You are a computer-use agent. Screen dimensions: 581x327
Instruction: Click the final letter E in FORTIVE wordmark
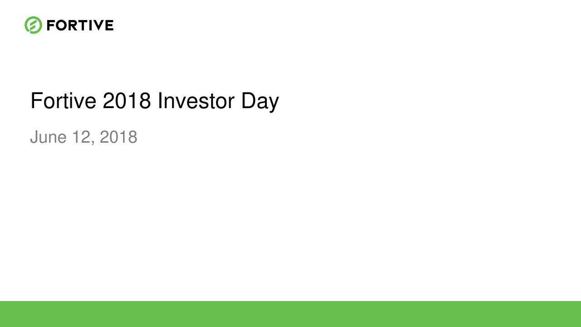(x=110, y=25)
